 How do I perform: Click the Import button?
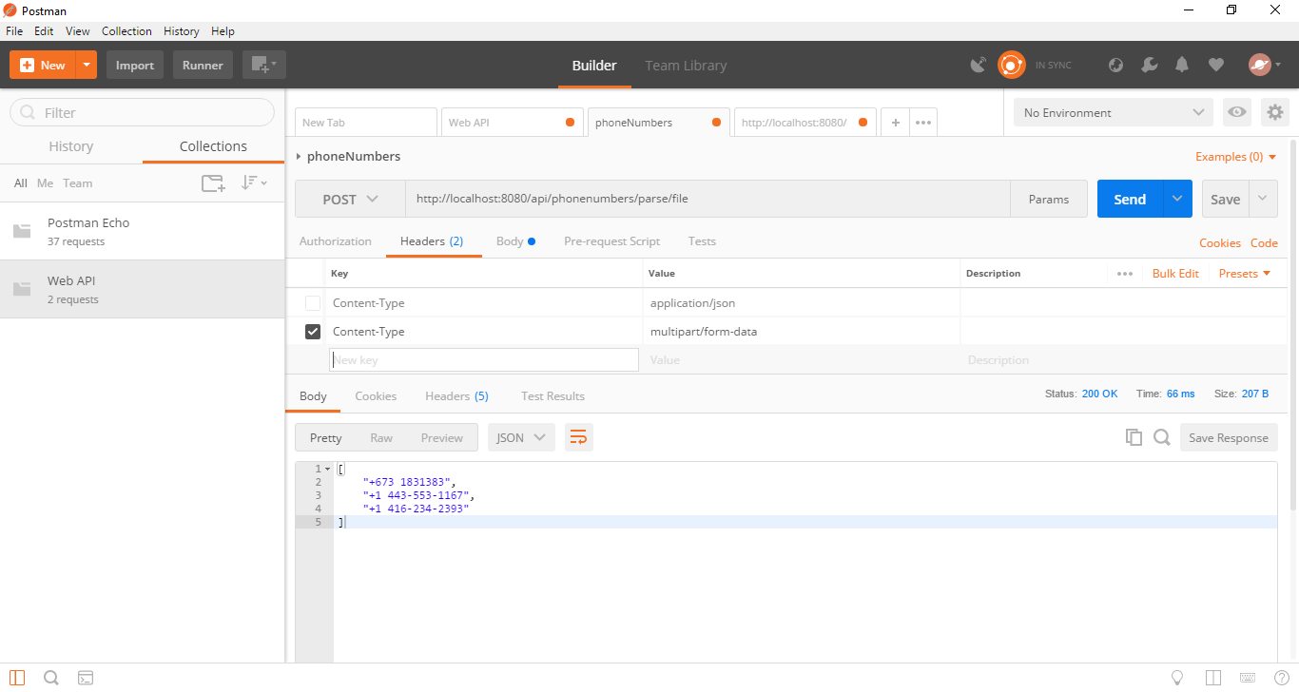pyautogui.click(x=135, y=65)
